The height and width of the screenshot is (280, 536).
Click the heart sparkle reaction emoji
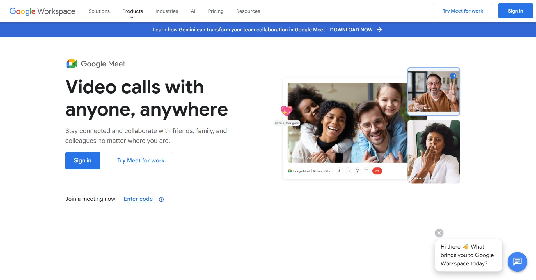[x=287, y=111]
